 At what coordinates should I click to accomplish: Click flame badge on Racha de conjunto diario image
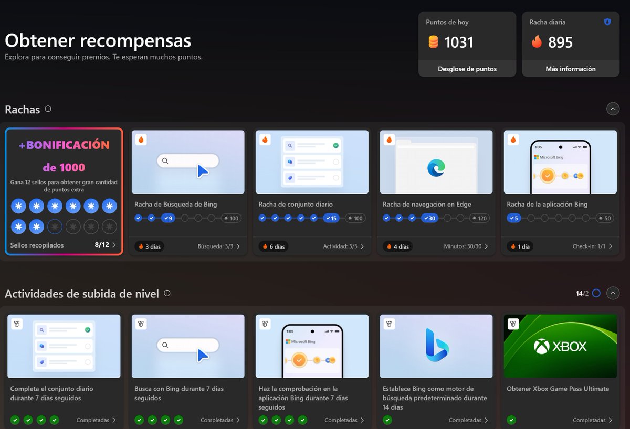coord(265,140)
